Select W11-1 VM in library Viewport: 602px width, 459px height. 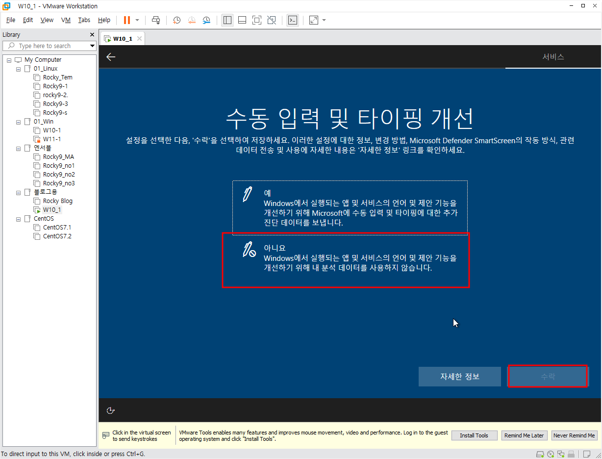48,139
